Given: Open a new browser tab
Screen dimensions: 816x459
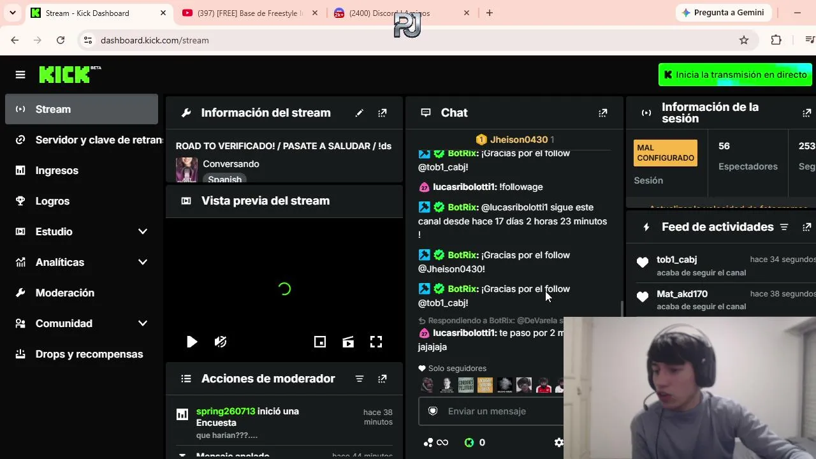Looking at the screenshot, I should pos(490,13).
